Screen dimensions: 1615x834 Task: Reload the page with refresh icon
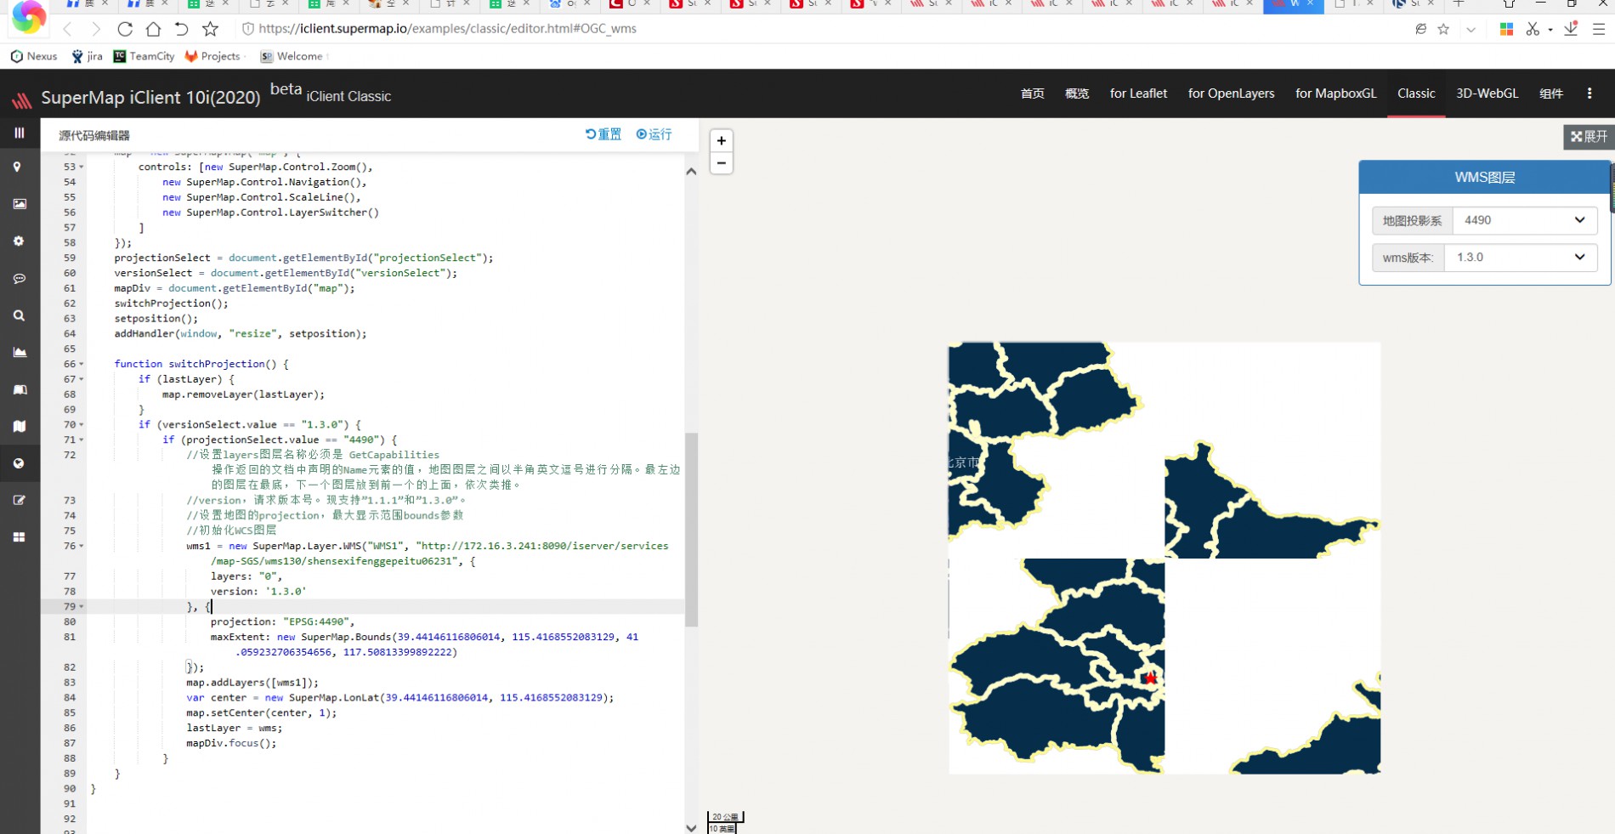125,29
